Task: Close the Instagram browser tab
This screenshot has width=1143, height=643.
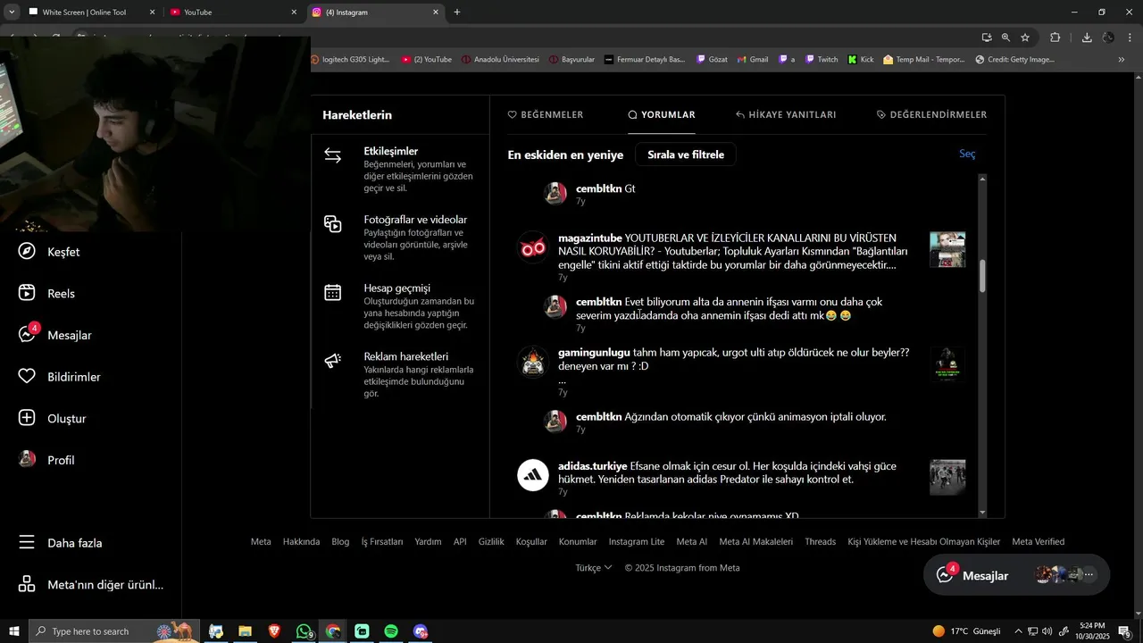Action: (x=436, y=13)
